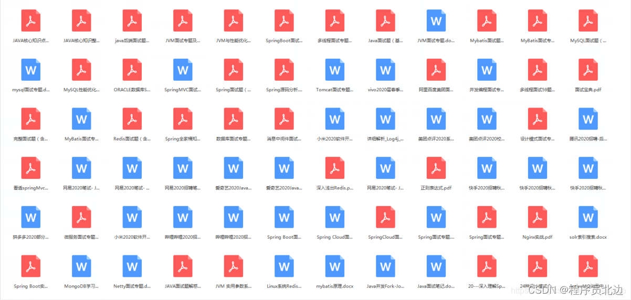Click the file name 'Spring Cloud面...'

pos(335,237)
